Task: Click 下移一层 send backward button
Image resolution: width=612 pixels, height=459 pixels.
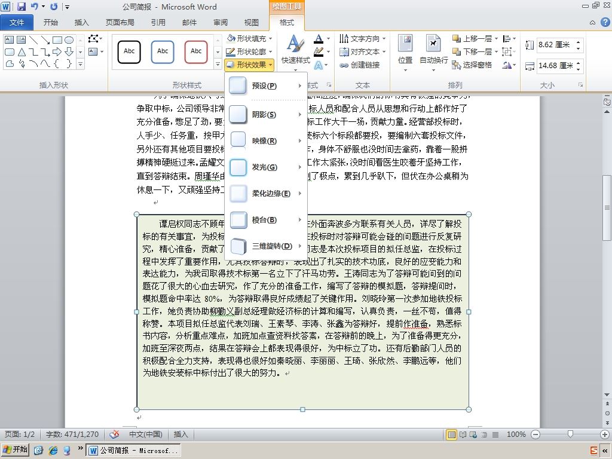Action: tap(472, 51)
